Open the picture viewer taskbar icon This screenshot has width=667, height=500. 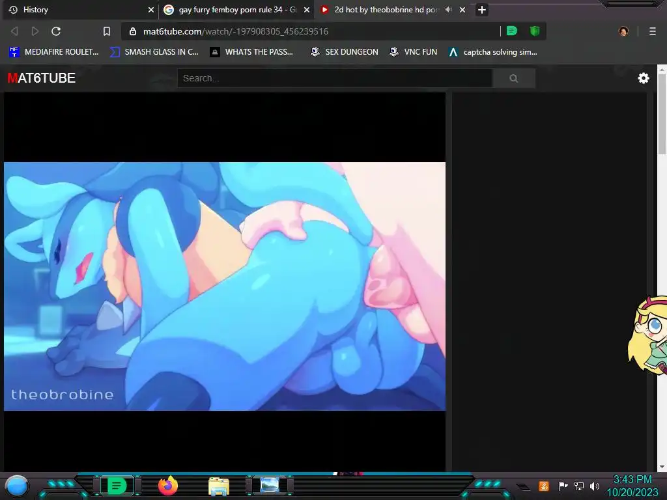[x=270, y=484]
